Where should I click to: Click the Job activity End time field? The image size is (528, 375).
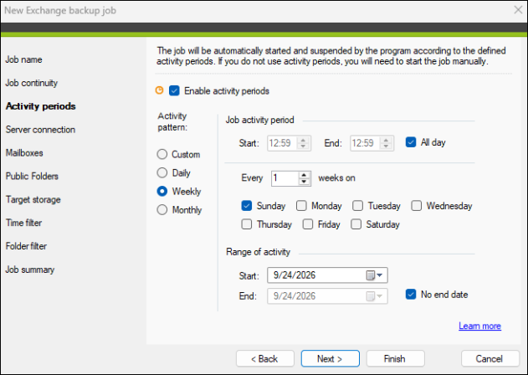coord(365,143)
